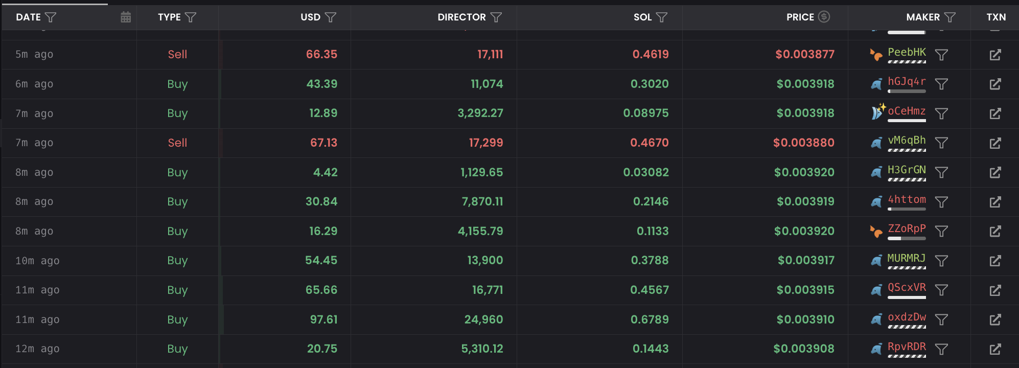1019x368 pixels.
Task: Filter trades by SOL amount
Action: point(662,17)
